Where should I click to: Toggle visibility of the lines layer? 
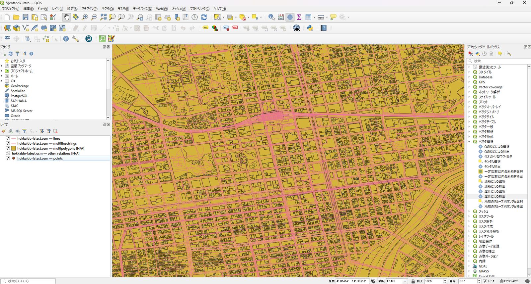(8, 138)
